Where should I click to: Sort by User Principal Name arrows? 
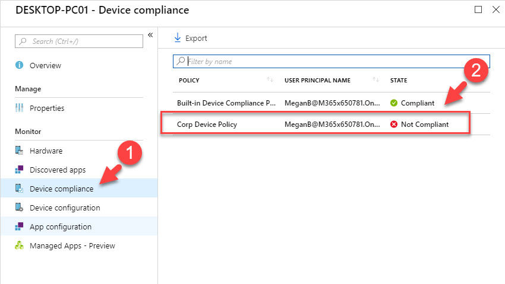click(x=375, y=80)
